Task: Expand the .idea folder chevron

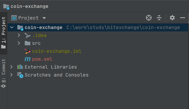Action: click(x=19, y=35)
